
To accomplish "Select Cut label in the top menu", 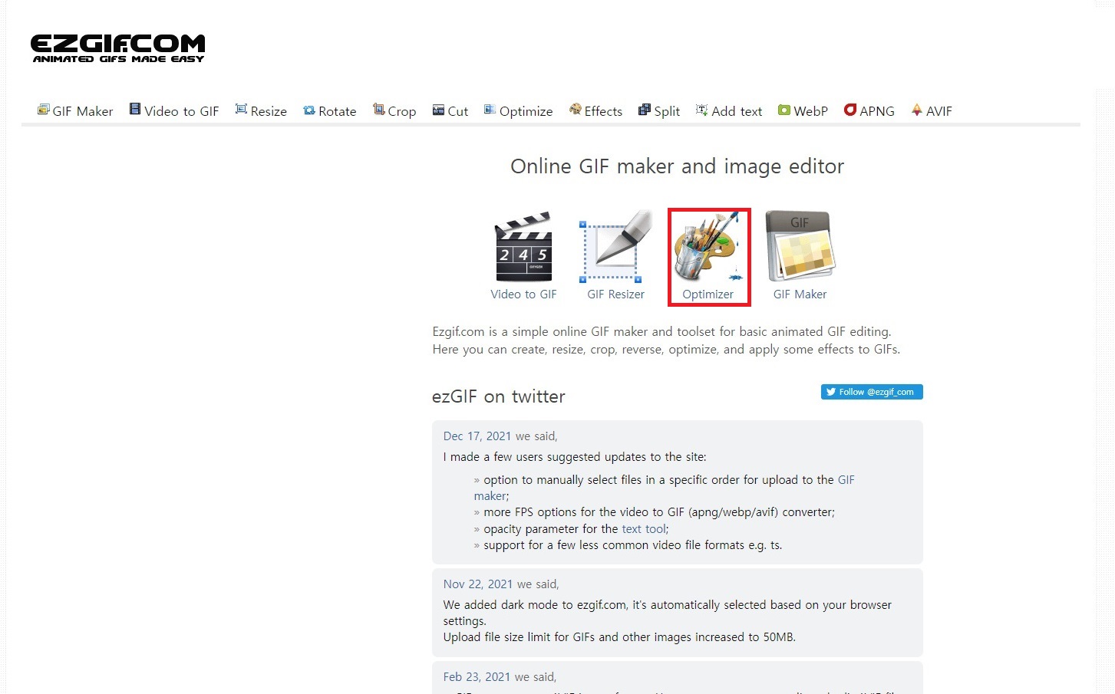I will click(x=458, y=111).
